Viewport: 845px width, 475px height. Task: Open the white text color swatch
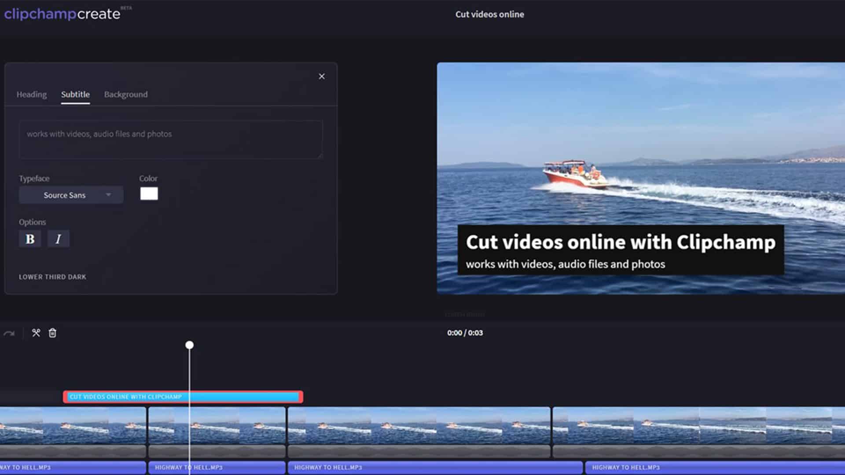[149, 194]
